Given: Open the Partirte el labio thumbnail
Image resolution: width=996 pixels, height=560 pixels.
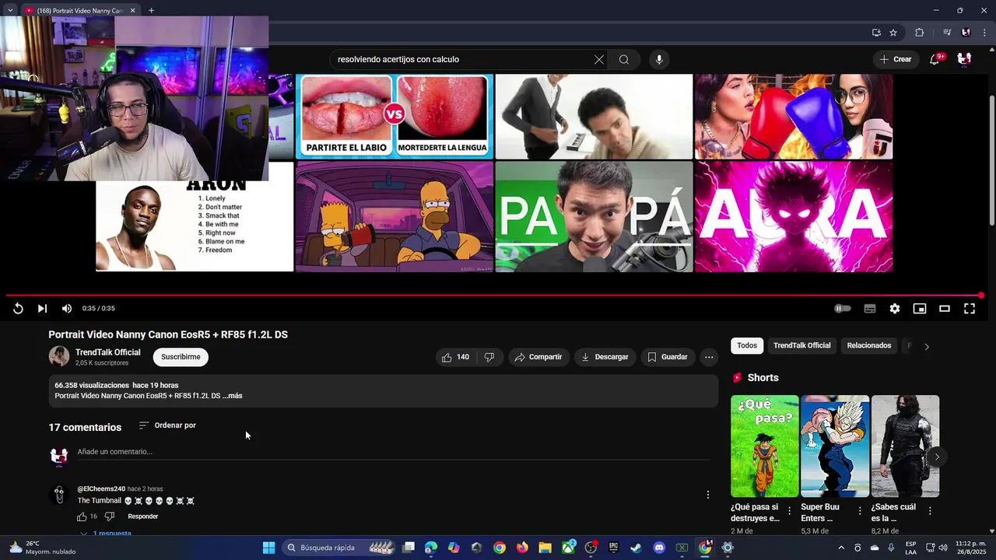Looking at the screenshot, I should tap(395, 116).
